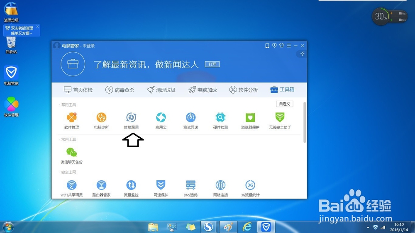Open the 3G流量统计 tool
The height and width of the screenshot is (233, 415).
250,185
